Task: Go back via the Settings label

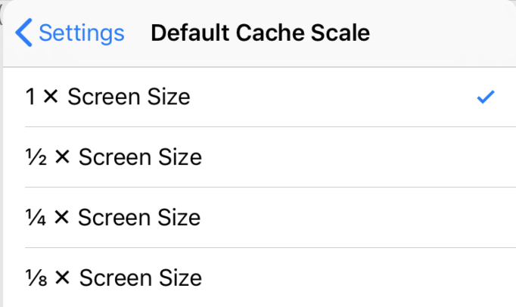Action: click(81, 33)
